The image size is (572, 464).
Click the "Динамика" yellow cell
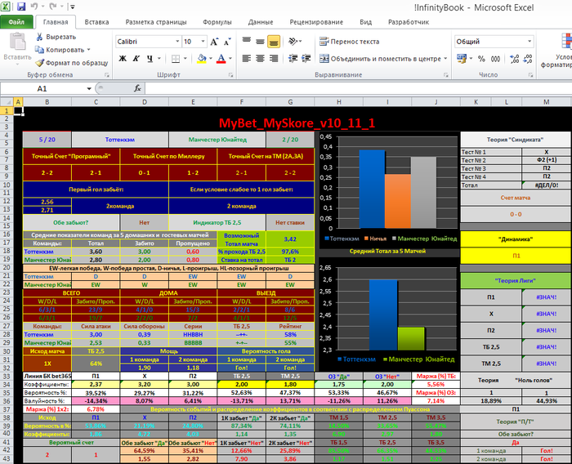pyautogui.click(x=516, y=239)
